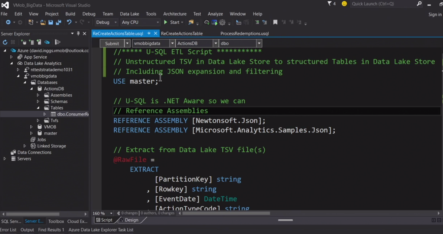Toggle auto-hide pin on Server Explorer panel
Image resolution: width=443 pixels, height=234 pixels.
pyautogui.click(x=78, y=34)
